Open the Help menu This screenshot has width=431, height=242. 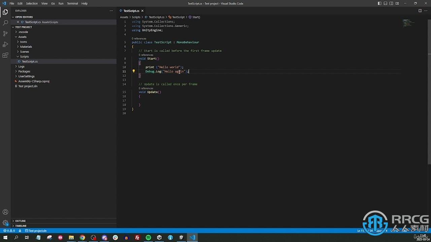(85, 3)
